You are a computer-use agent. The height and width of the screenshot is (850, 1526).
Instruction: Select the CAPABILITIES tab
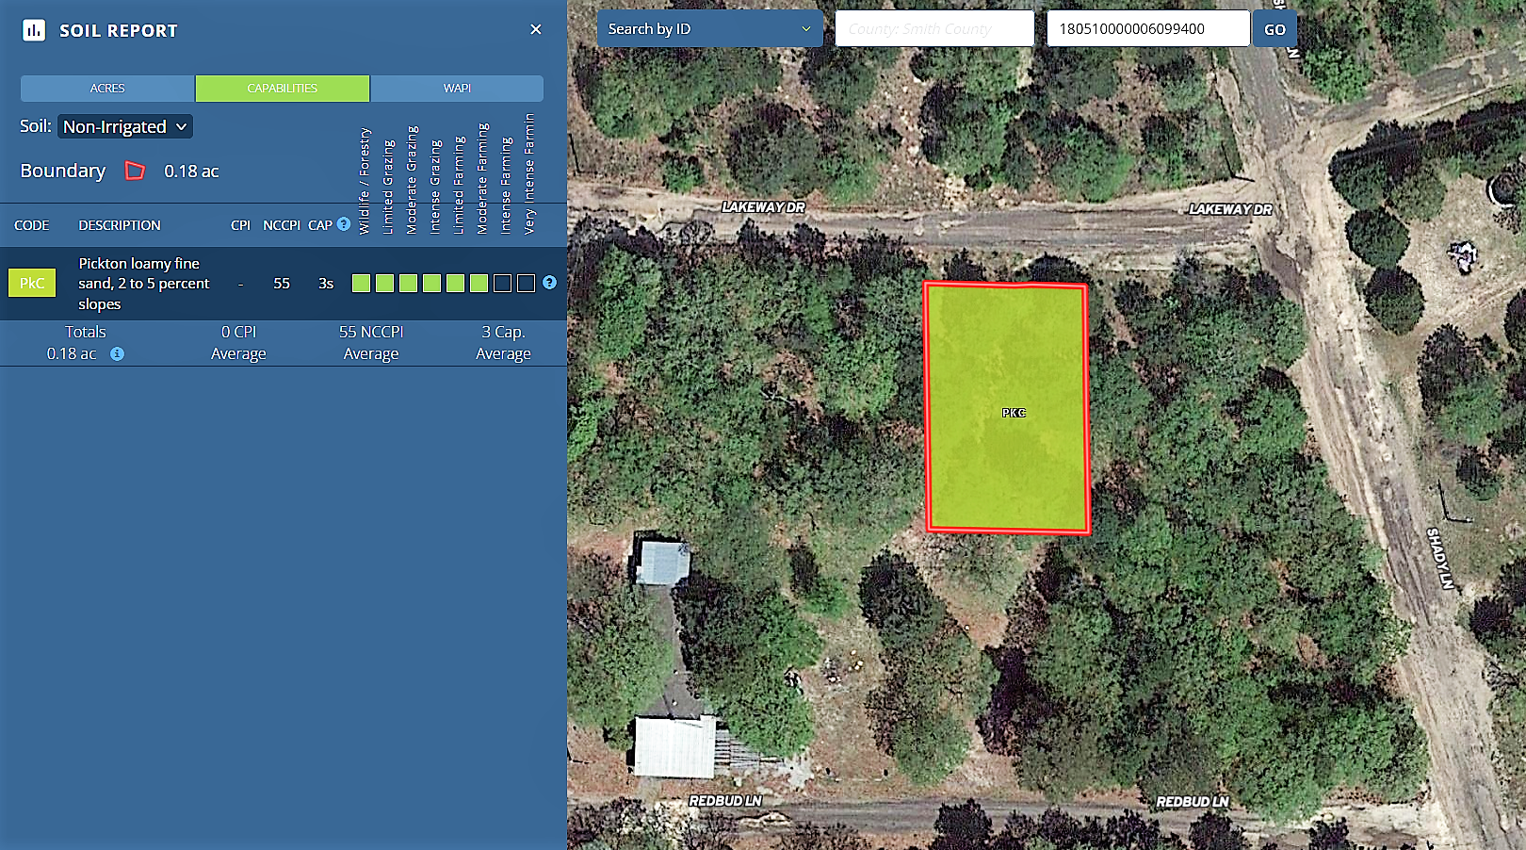283,88
